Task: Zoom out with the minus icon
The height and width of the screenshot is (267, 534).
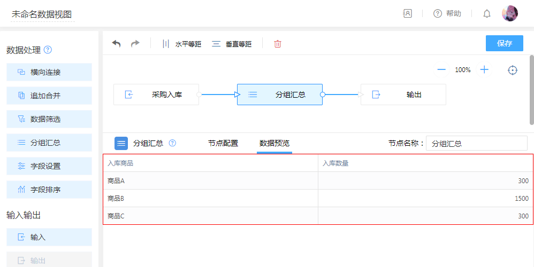Action: coord(441,70)
